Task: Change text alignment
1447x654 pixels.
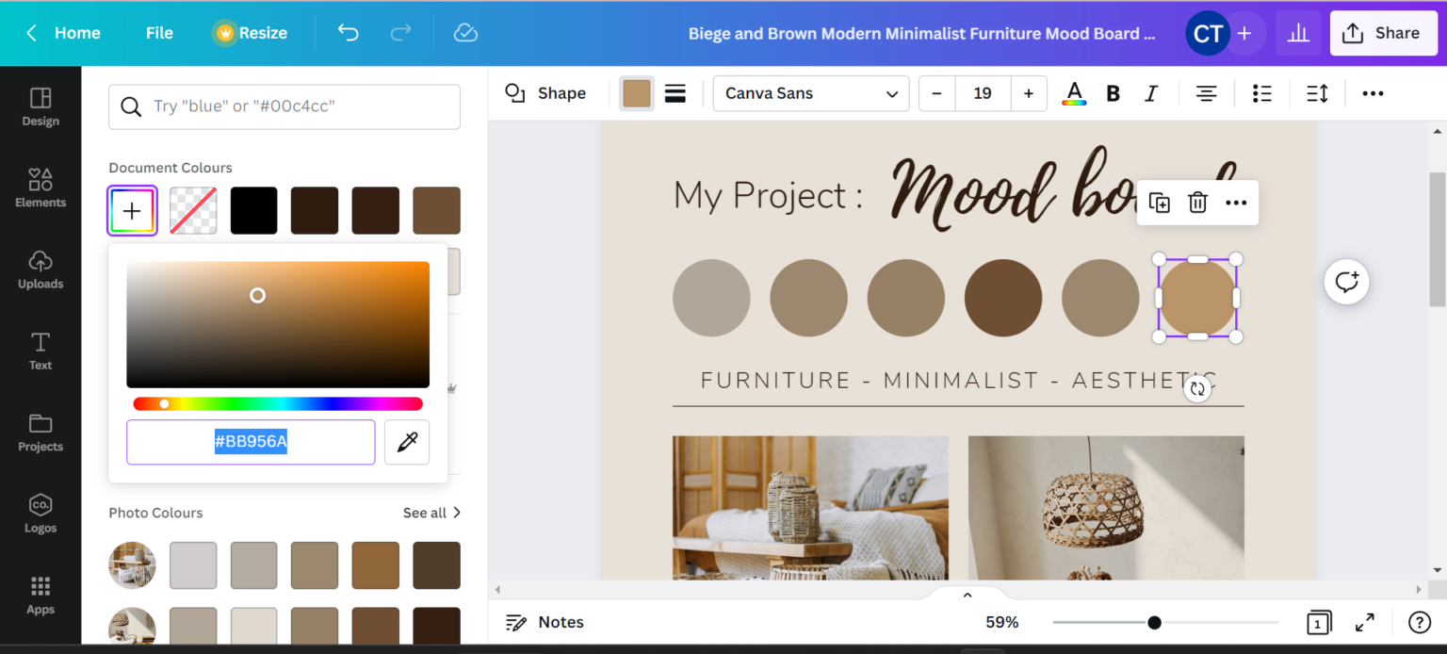Action: [1206, 93]
